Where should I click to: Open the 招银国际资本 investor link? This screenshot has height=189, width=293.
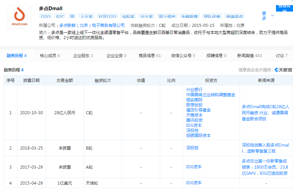click(199, 135)
